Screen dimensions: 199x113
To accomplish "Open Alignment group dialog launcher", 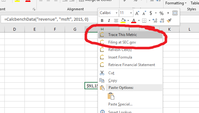I will [34, 9].
